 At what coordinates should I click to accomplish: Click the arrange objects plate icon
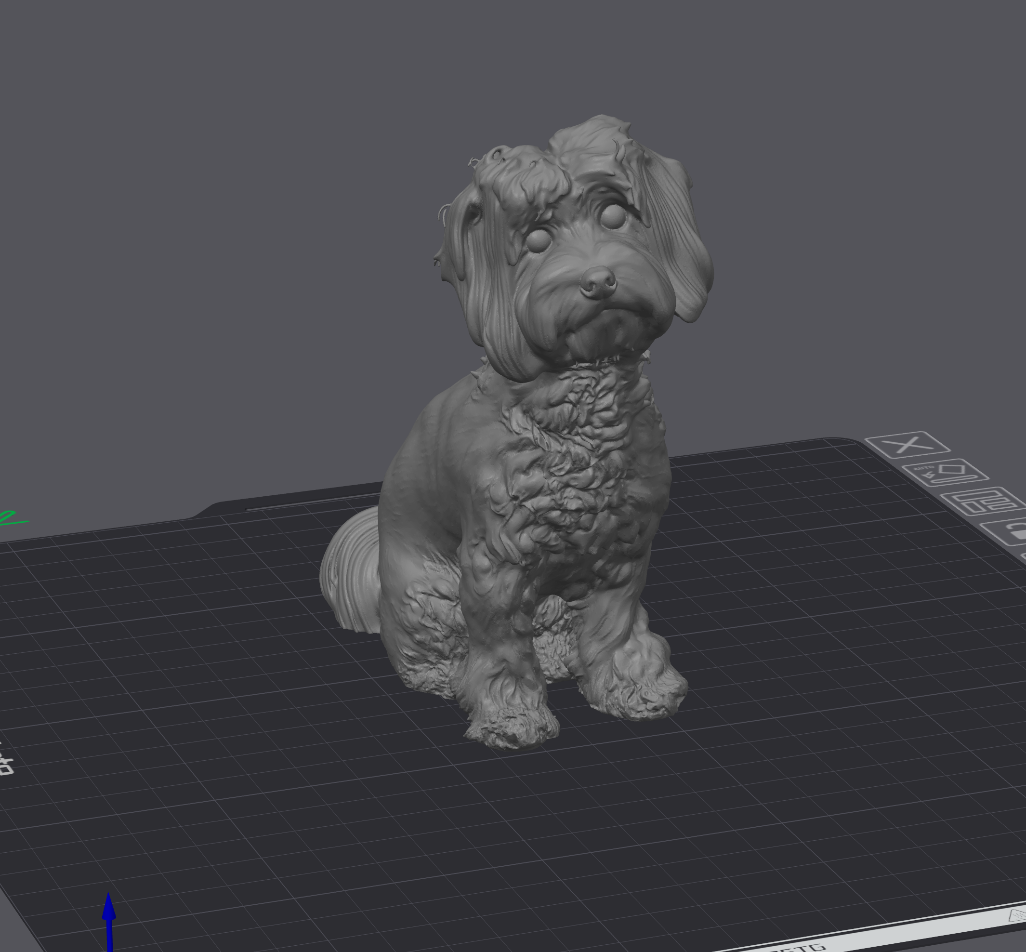point(982,501)
